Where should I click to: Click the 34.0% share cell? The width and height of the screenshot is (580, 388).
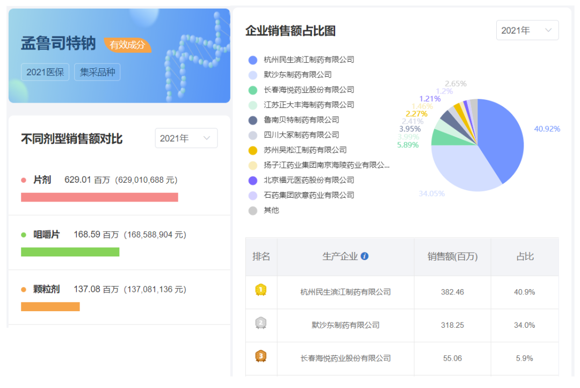pyautogui.click(x=525, y=325)
